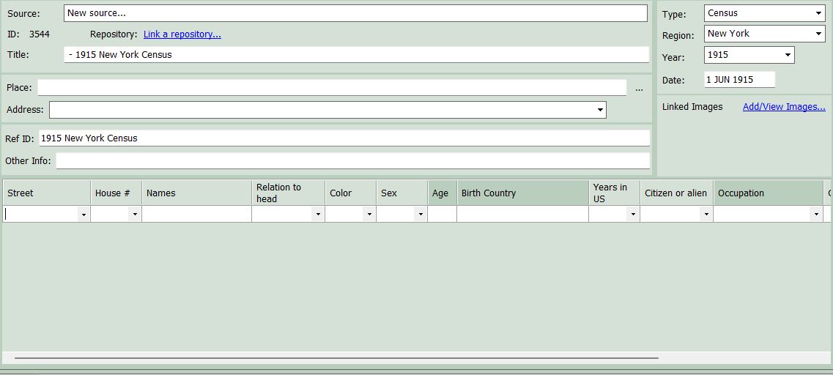The width and height of the screenshot is (833, 375).
Task: Open the Occupation cell dropdown arrow
Action: 816,214
